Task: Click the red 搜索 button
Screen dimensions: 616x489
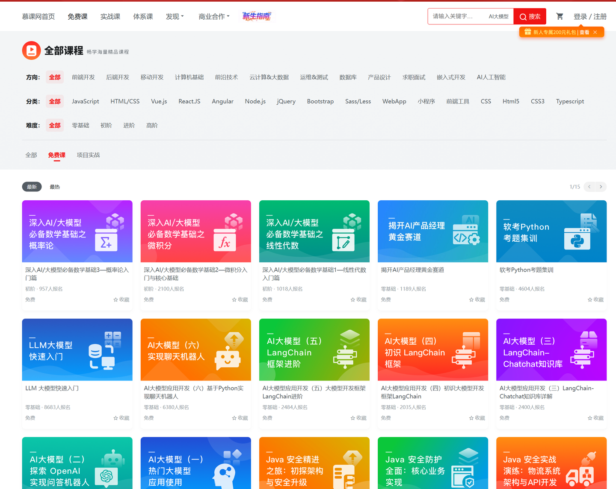Action: click(x=530, y=16)
